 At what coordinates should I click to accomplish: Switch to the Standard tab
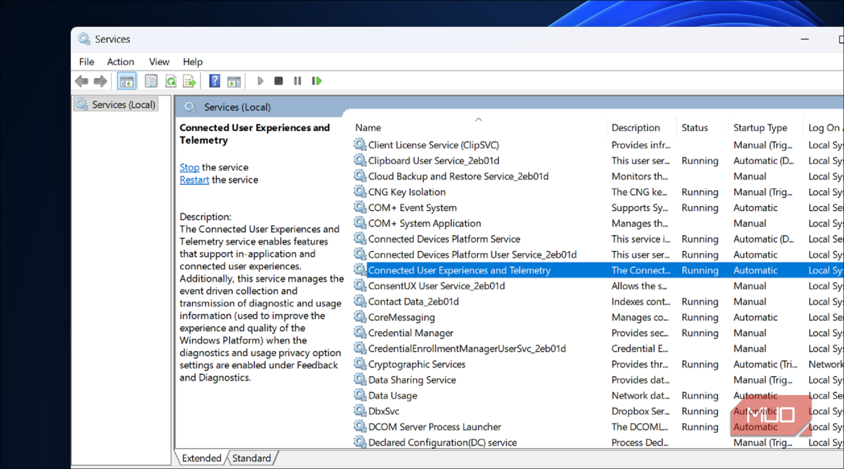pos(252,458)
